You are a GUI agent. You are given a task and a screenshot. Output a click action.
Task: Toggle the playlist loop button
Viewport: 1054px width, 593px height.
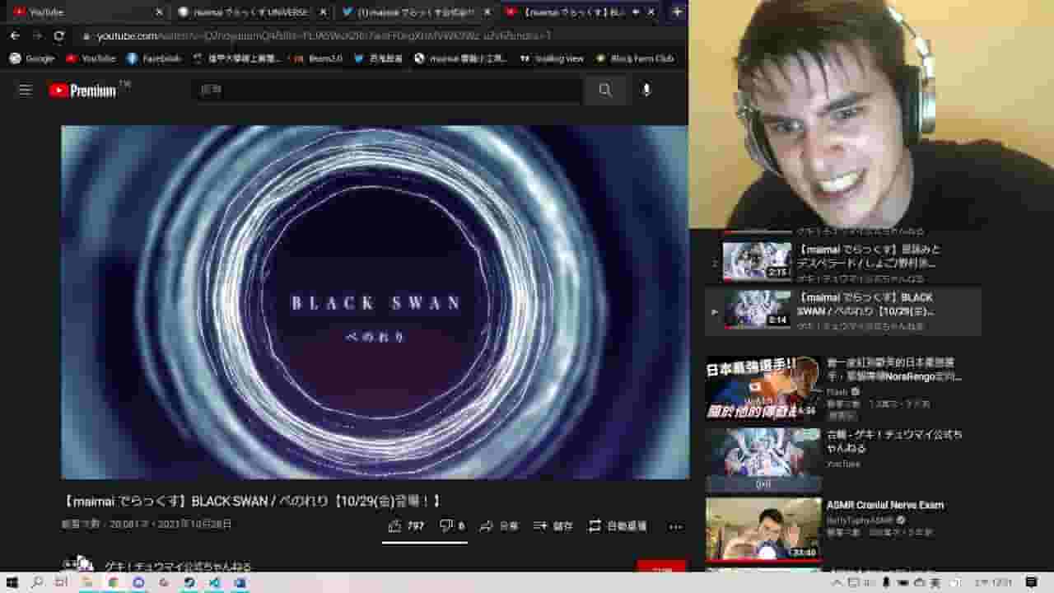[617, 525]
